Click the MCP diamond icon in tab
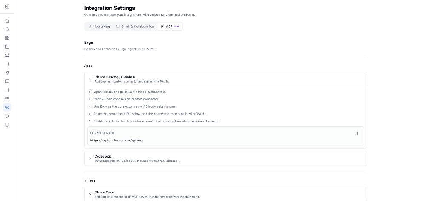The width and height of the screenshot is (436, 201). (x=161, y=26)
